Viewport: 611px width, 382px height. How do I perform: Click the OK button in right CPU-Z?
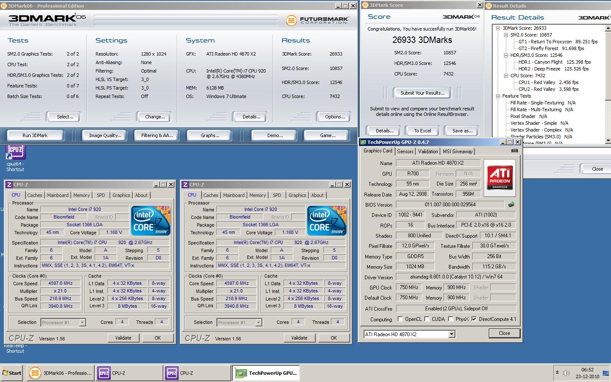(x=334, y=338)
